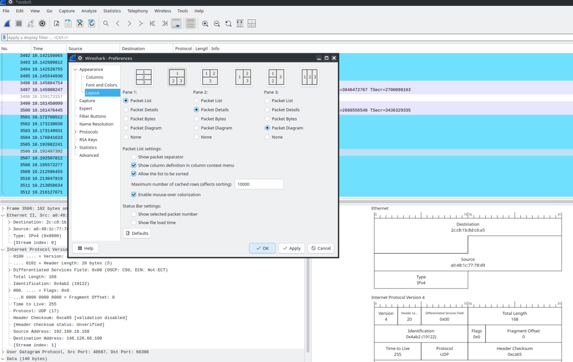Click the Resize columns to content icon
Screen dimensions: 573x362
[x=240, y=23]
